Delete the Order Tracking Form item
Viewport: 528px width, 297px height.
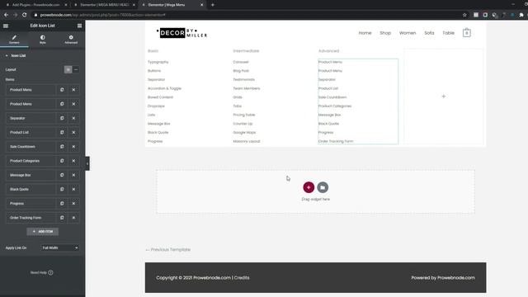click(73, 218)
